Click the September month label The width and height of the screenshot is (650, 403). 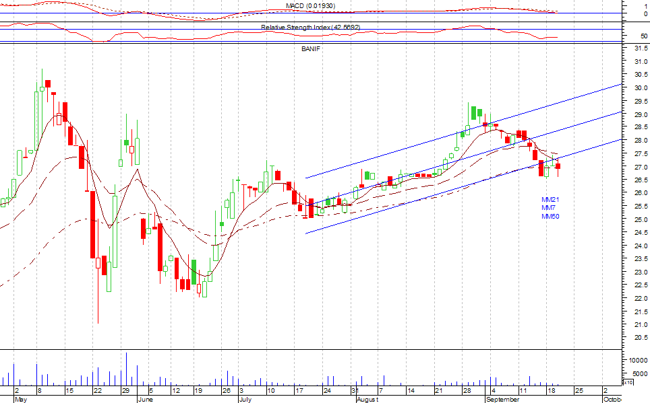[x=502, y=399]
